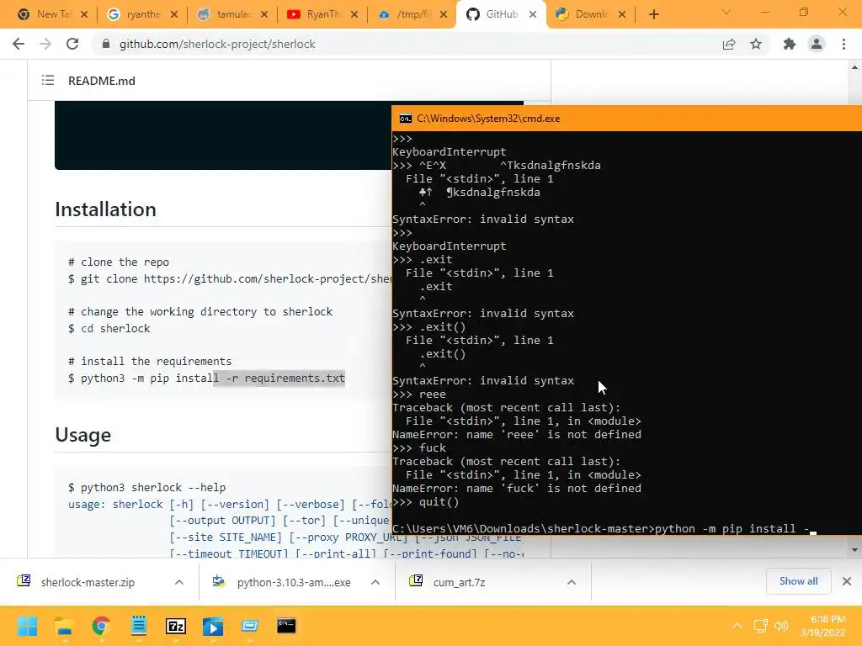This screenshot has height=646, width=862.
Task: Open the README table of contents icon
Action: tap(48, 81)
